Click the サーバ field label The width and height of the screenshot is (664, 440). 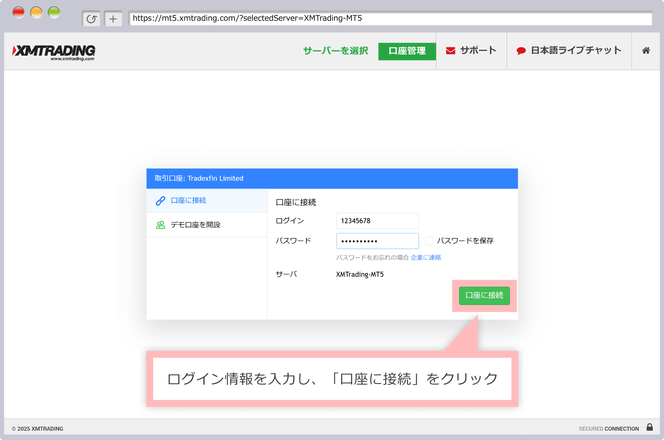[x=286, y=274]
